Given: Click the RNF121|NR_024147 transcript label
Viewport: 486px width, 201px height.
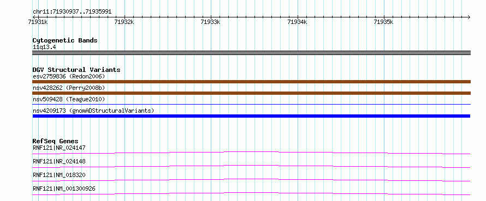Looking at the screenshot, I should tap(59, 148).
